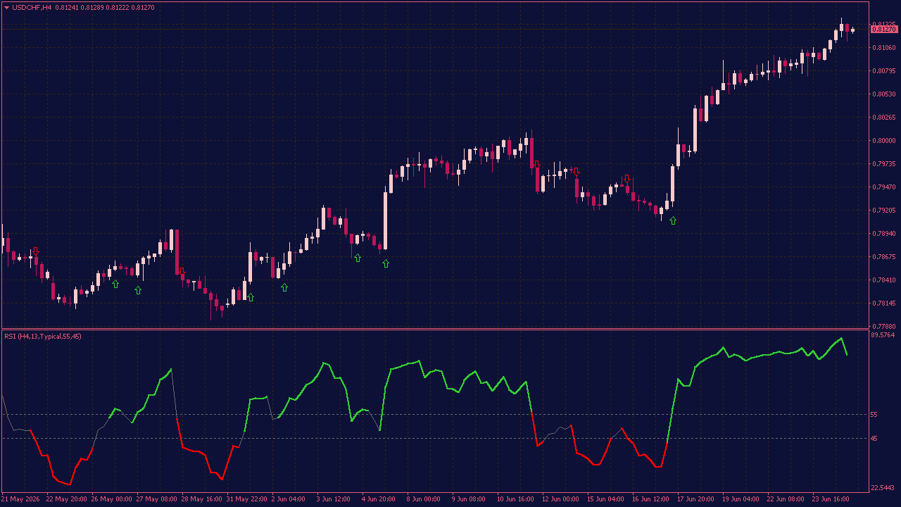Click the 12 Jun 00:00 time label
This screenshot has width=901, height=507.
tap(560, 499)
